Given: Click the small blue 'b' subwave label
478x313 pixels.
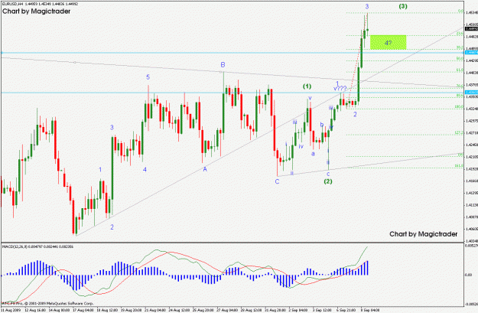Looking at the screenshot, I should click(x=322, y=125).
